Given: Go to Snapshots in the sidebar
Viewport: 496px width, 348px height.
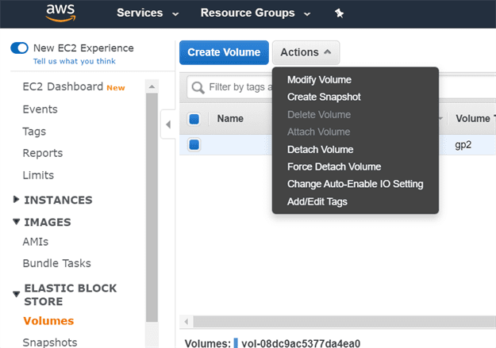Looking at the screenshot, I should (x=50, y=342).
